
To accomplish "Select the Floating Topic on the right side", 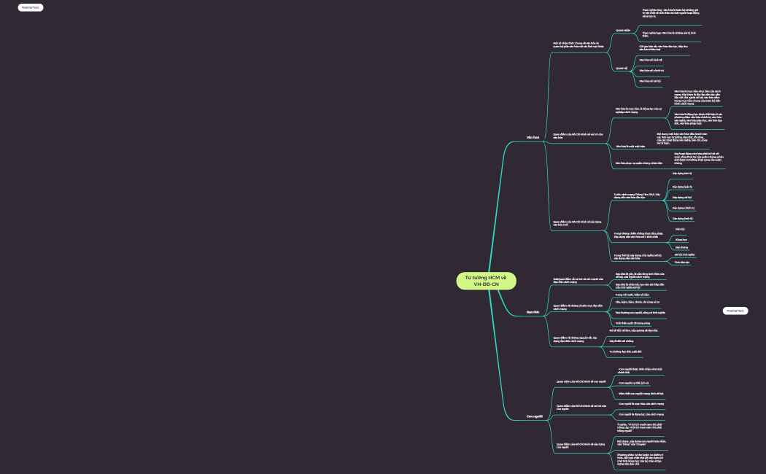I will tap(735, 311).
